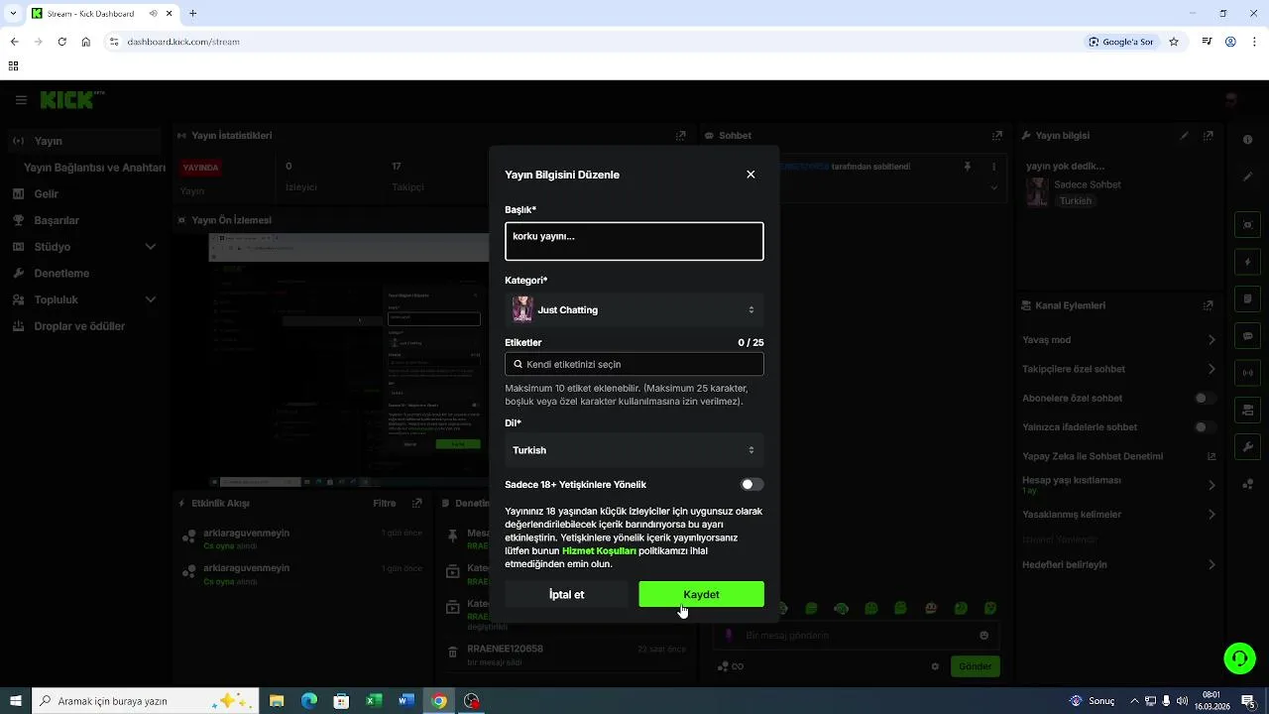Click the camera icon in right sidebar
Viewport: 1269px width, 714px height.
click(1247, 411)
